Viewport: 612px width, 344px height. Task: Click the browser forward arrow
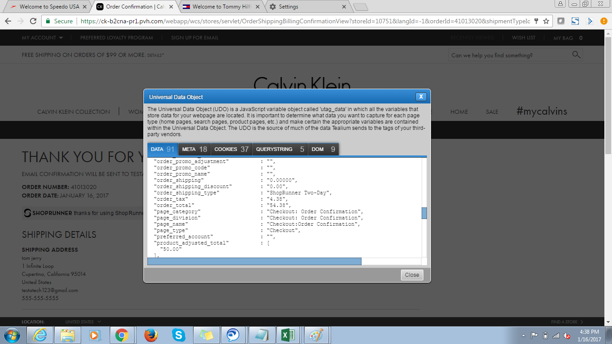coord(21,21)
